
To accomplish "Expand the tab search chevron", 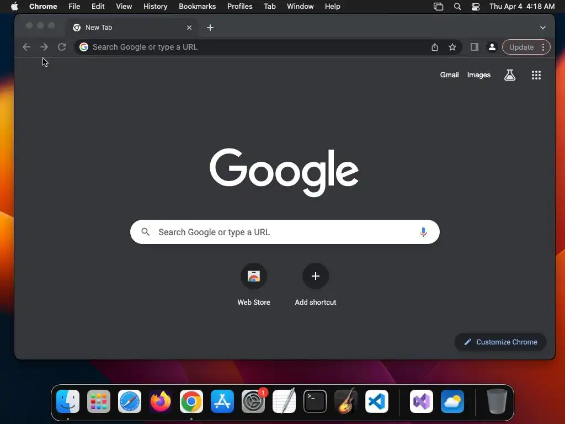I will (543, 28).
